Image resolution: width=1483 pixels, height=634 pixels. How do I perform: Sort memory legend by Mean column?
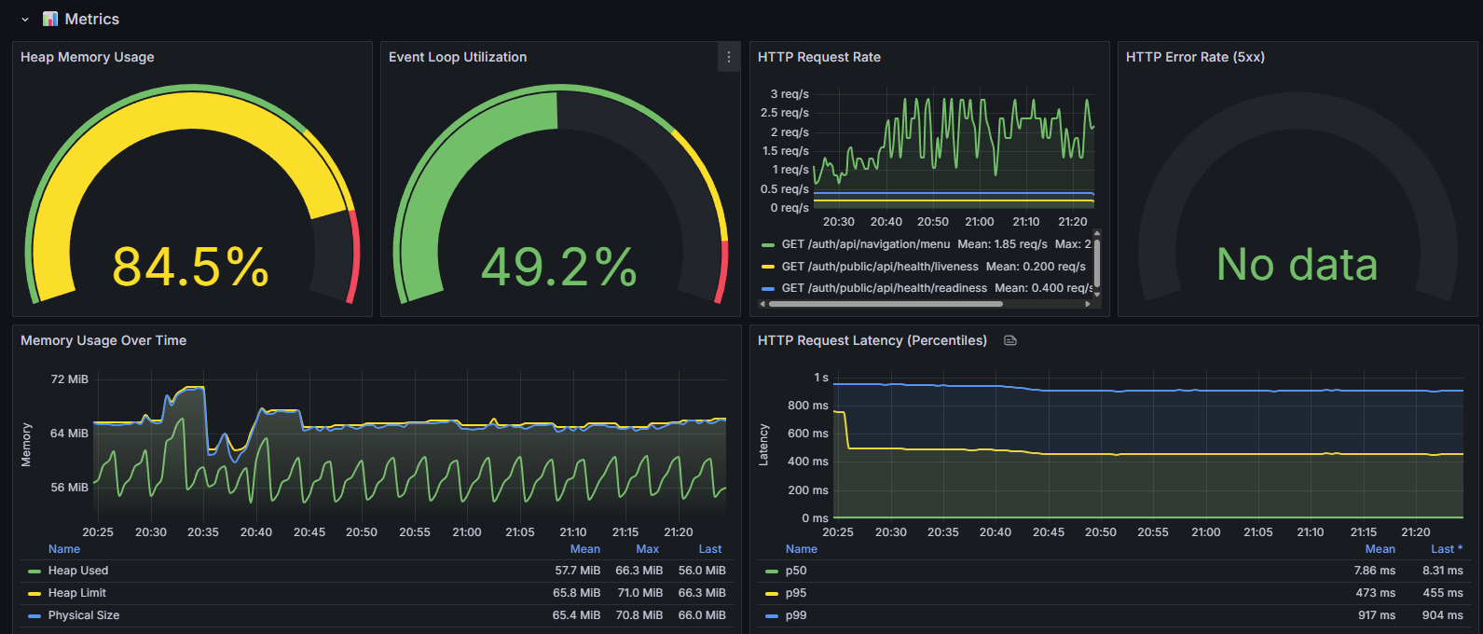tap(585, 549)
